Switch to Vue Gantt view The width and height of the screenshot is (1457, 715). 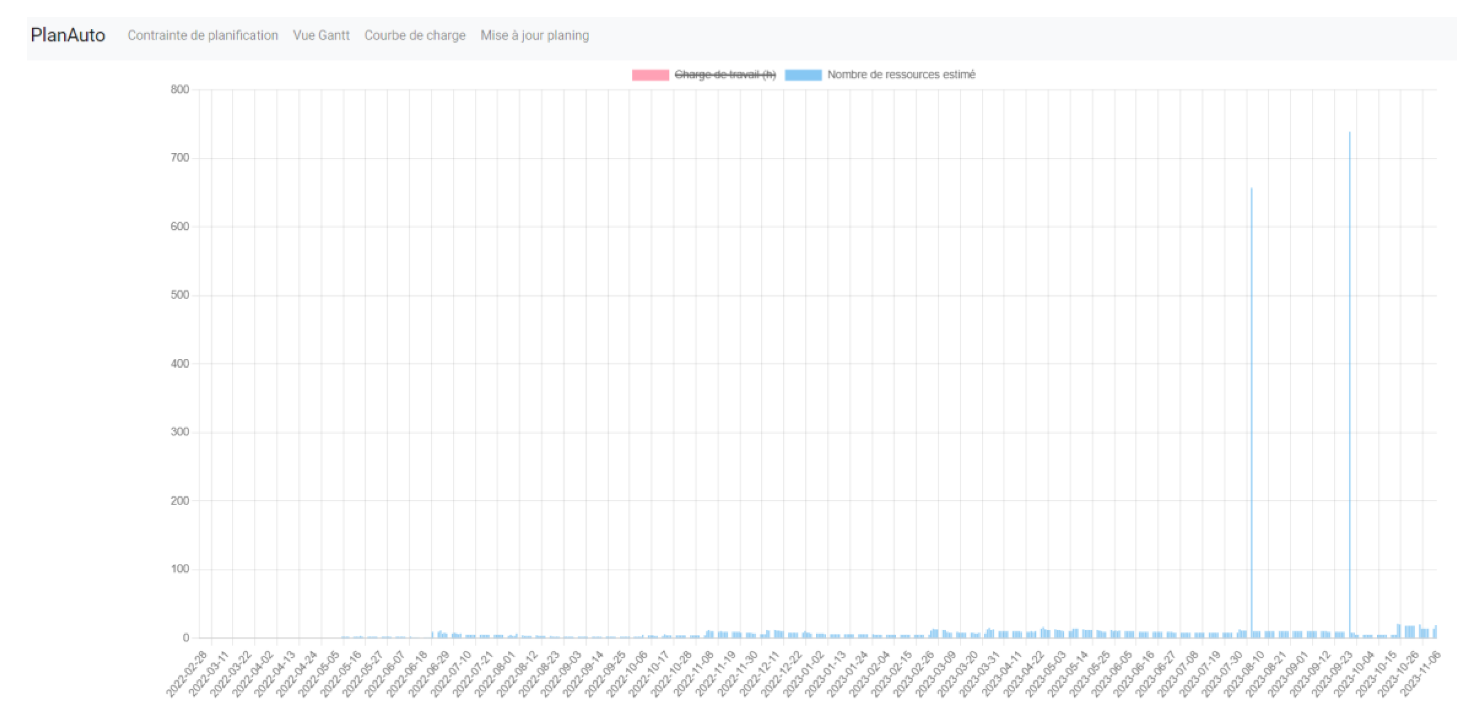point(321,36)
